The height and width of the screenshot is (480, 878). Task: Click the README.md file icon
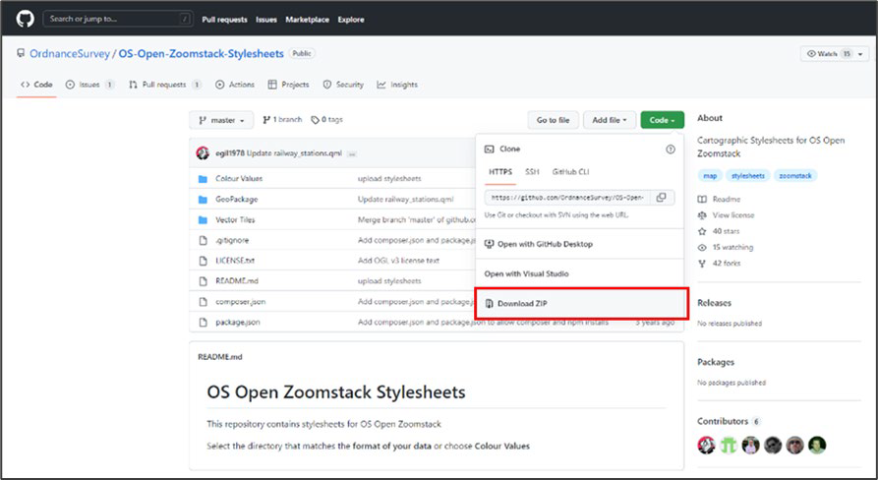coord(203,281)
